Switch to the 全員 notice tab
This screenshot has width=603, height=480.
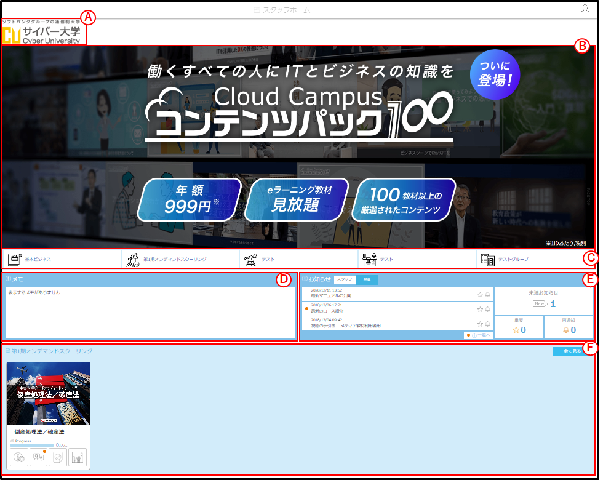point(367,279)
